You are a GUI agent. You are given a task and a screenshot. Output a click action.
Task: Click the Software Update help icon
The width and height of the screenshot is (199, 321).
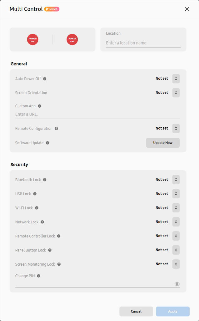click(x=47, y=143)
